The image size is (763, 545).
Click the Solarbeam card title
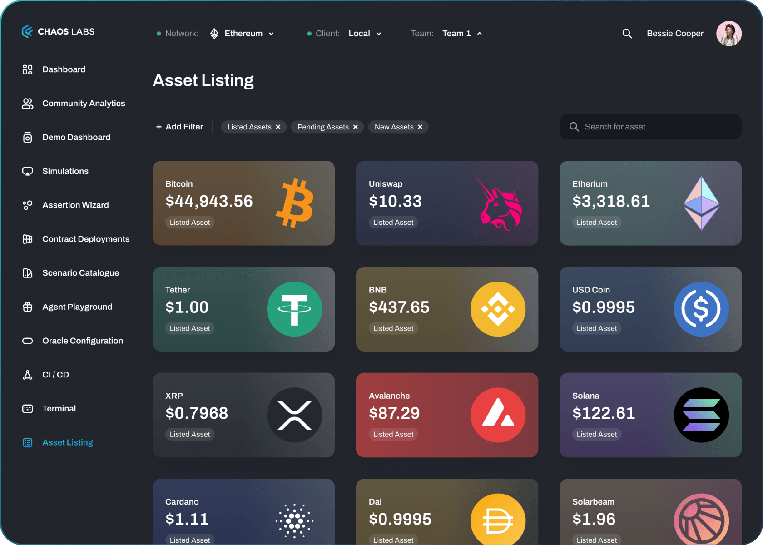point(593,502)
